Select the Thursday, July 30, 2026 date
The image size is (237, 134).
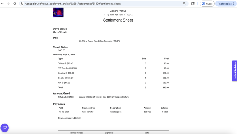pyautogui.click(x=64, y=55)
